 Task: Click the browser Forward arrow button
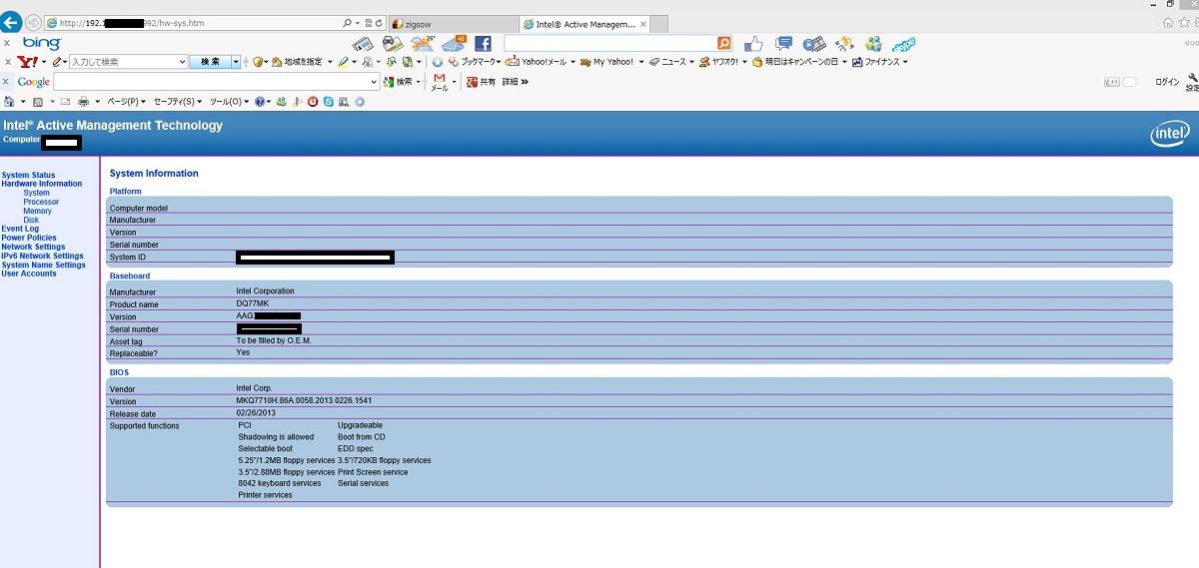click(x=33, y=22)
